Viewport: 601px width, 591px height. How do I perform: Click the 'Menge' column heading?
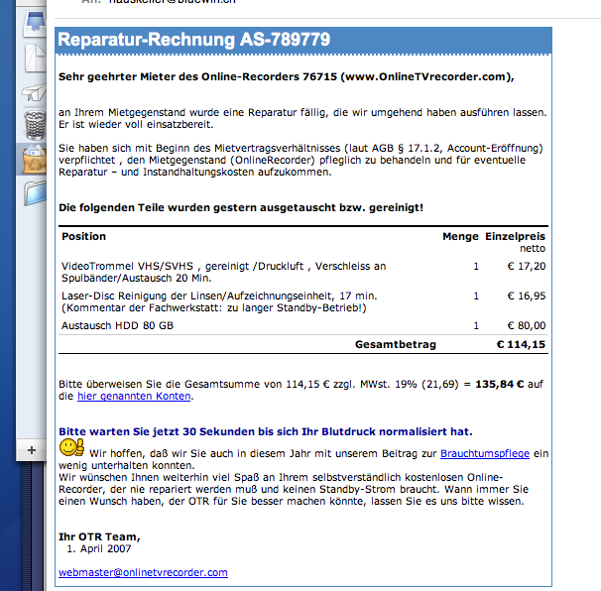pos(459,237)
